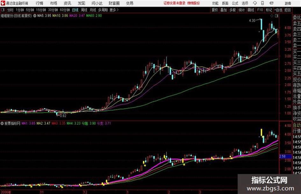Viewport: 301px width, 194px height.
Task: Click the 叠加 overlay button
Action: click(224, 10)
